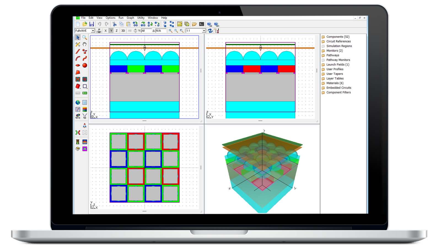
Task: Toggle the 1P/4P display mode button
Action: point(99,31)
